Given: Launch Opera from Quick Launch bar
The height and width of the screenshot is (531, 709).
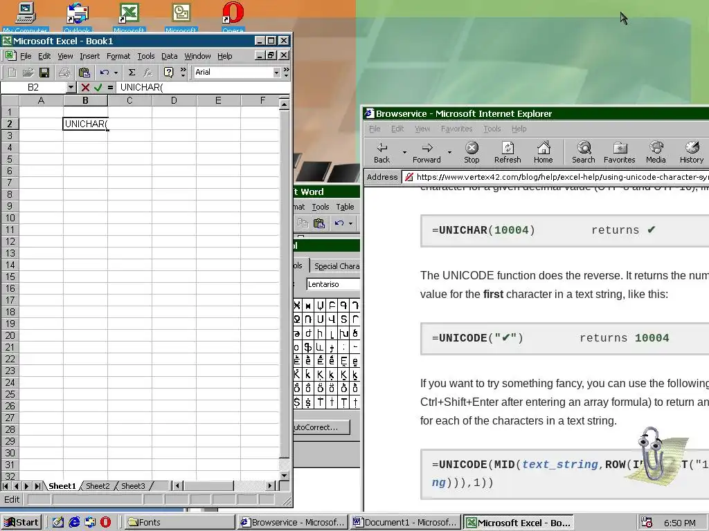Looking at the screenshot, I should pyautogui.click(x=105, y=522).
